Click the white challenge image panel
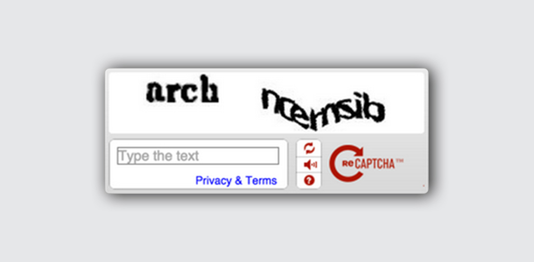Viewport: 534px width, 262px height. (x=267, y=102)
